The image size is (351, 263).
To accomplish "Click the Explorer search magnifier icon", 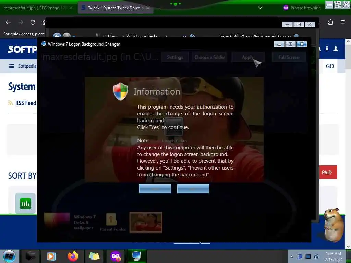I will point(296,36).
